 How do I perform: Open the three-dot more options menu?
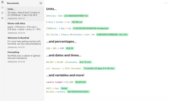pyautogui.click(x=166, y=3)
